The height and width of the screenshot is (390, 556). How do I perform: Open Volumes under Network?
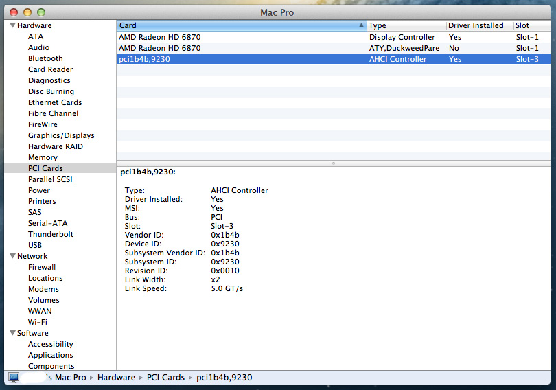click(44, 300)
